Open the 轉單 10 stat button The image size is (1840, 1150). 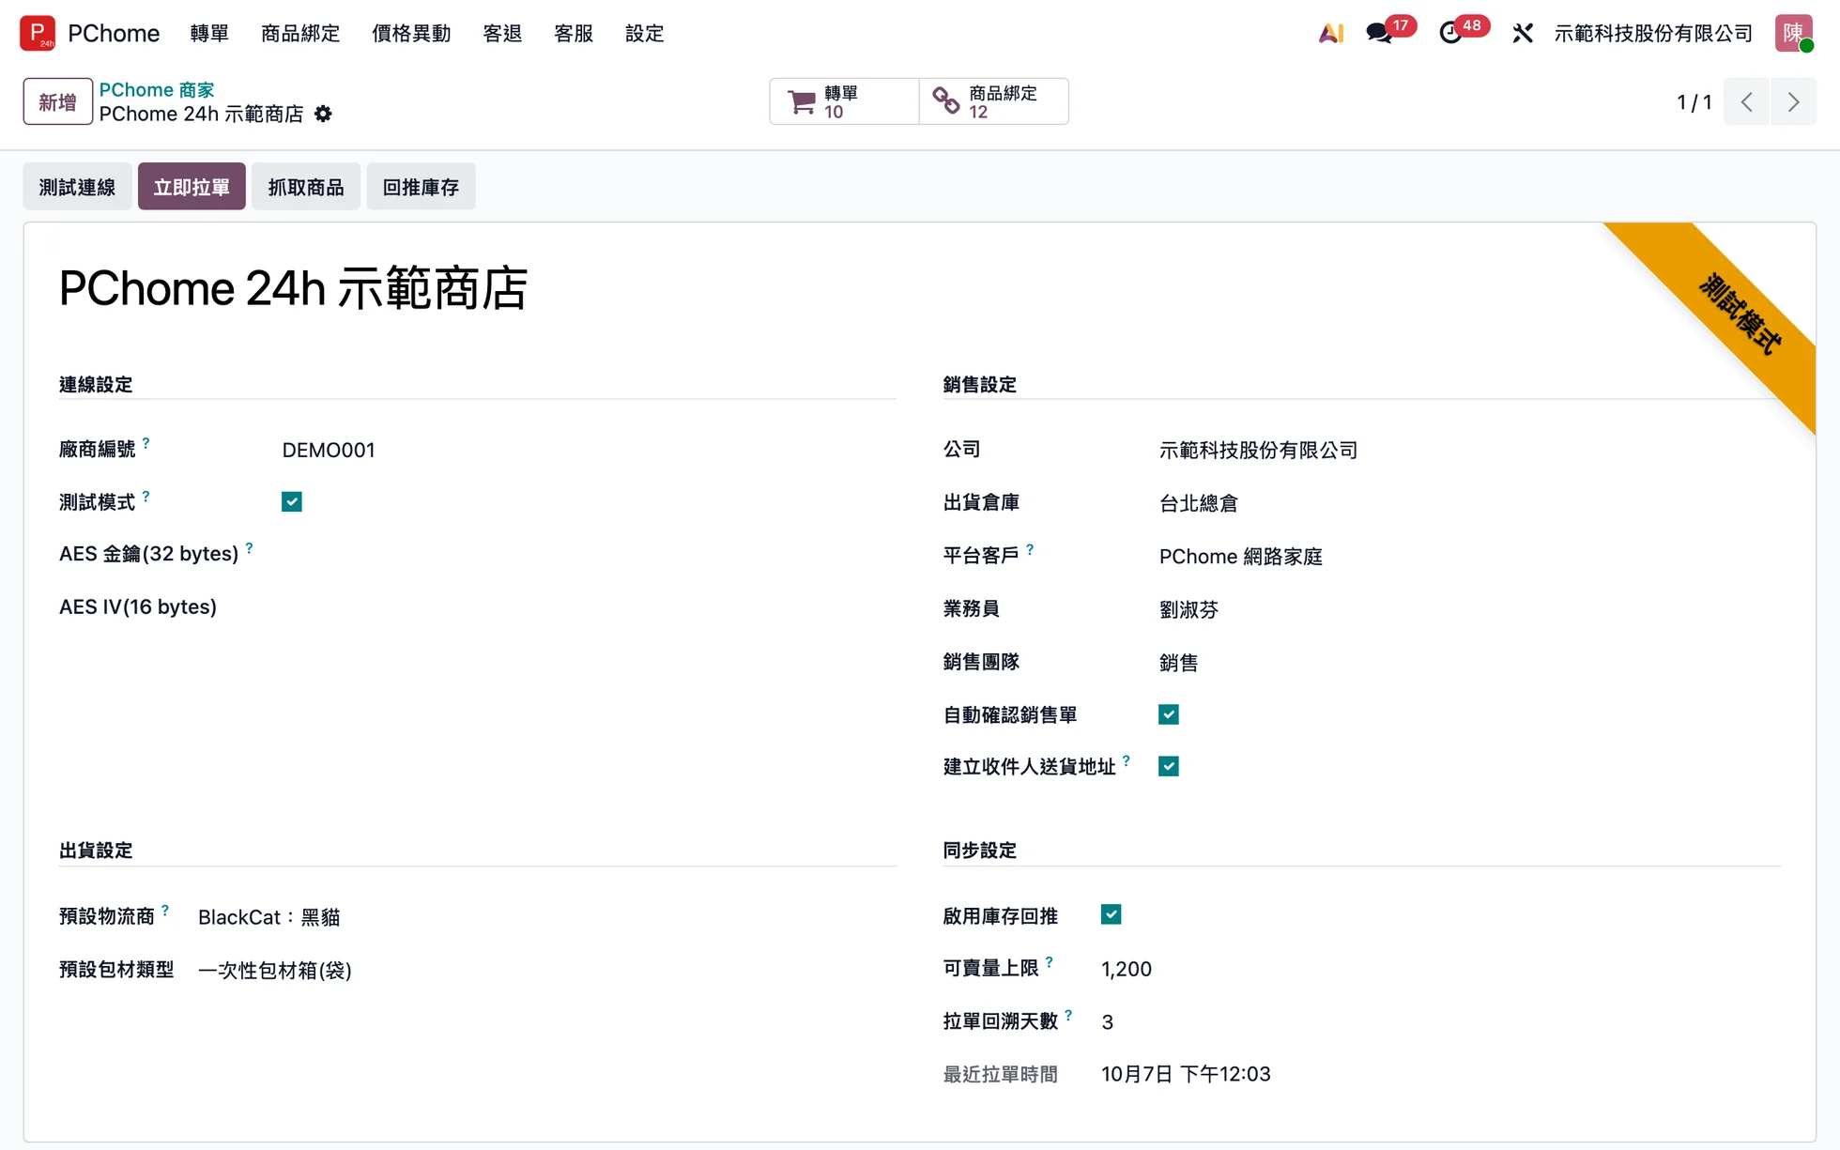tap(844, 101)
